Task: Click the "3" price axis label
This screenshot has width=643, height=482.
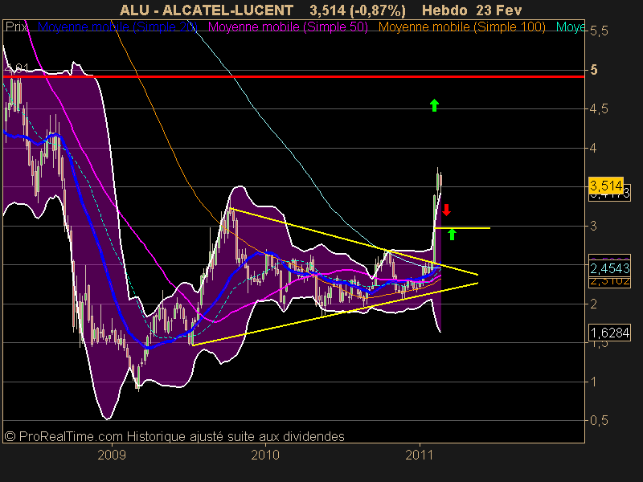Action: (x=593, y=226)
